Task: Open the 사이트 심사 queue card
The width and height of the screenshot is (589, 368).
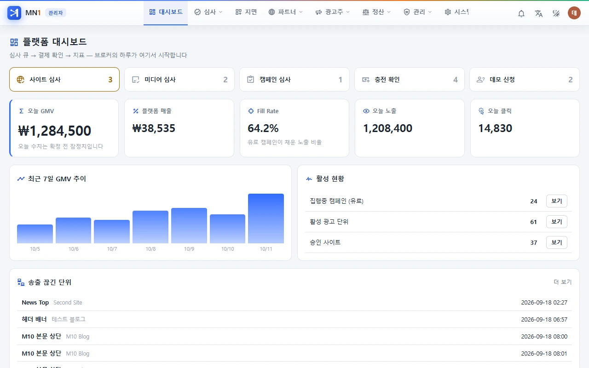Action: (x=64, y=80)
